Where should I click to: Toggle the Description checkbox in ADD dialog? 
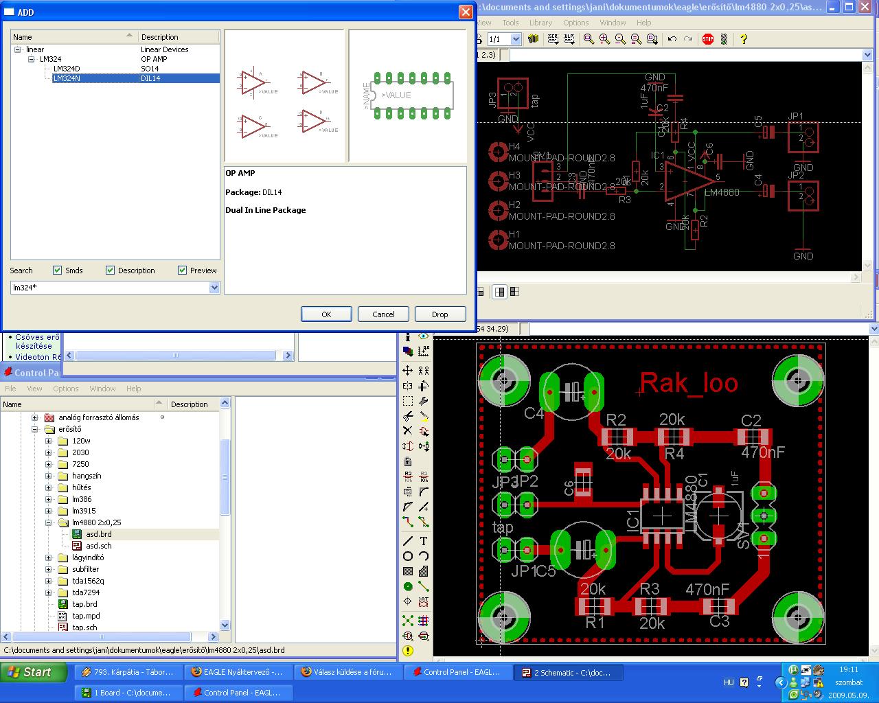click(110, 270)
